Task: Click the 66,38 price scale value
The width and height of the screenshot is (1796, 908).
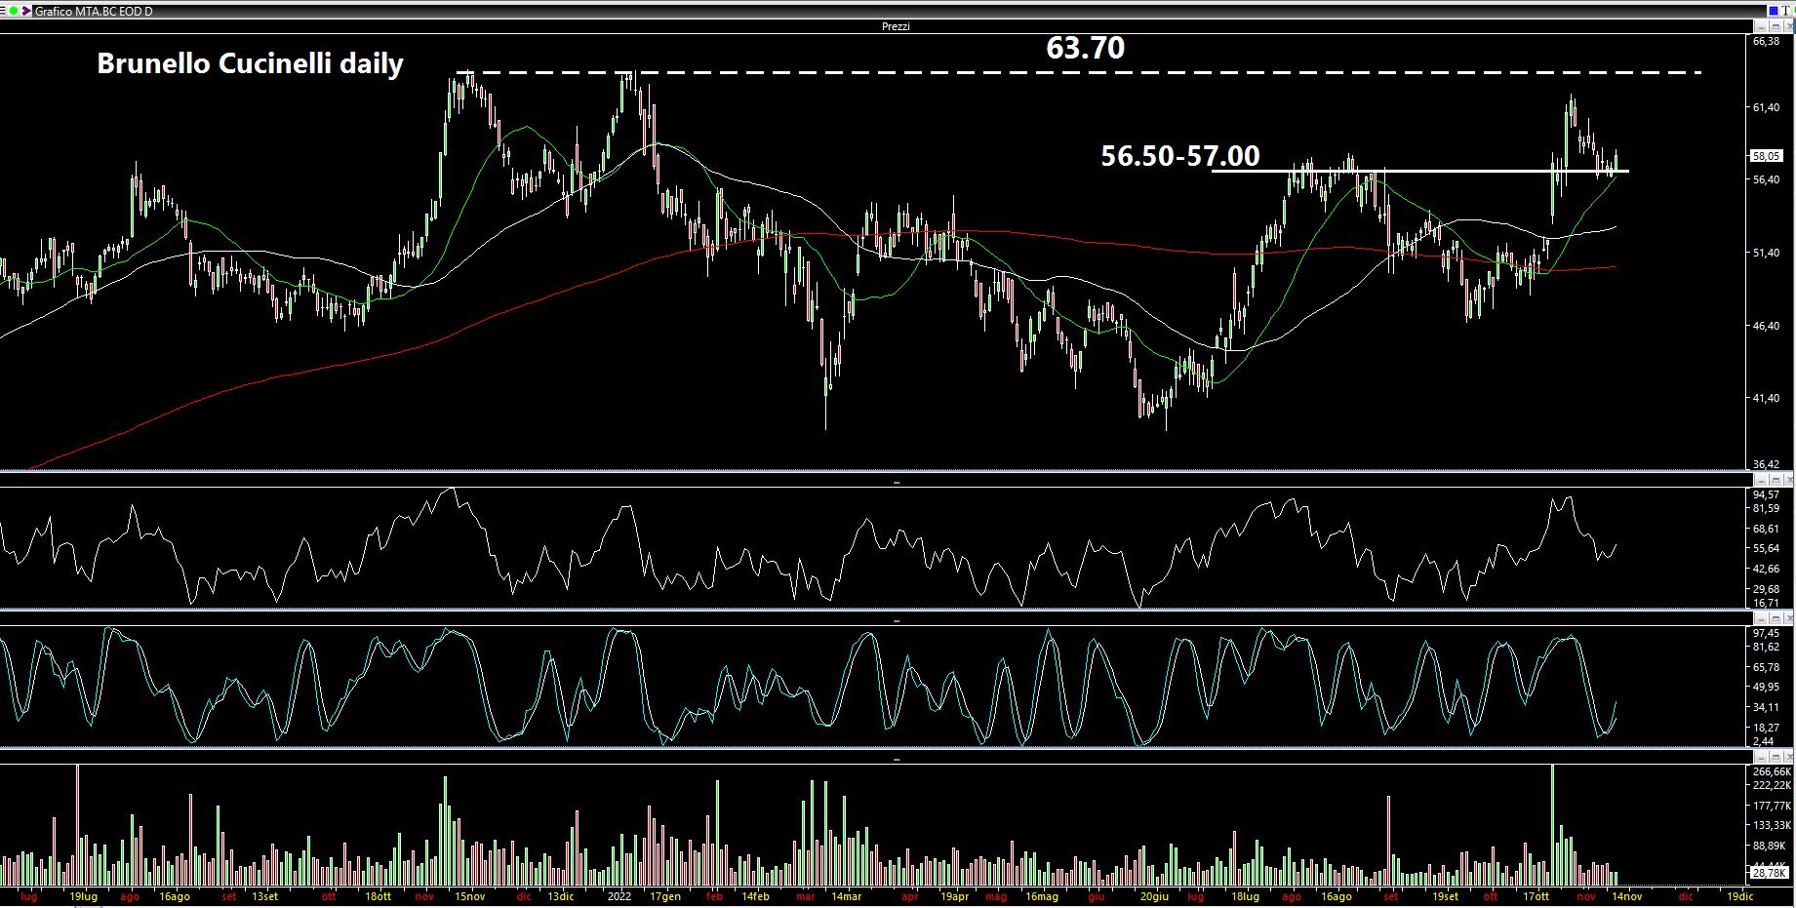Action: [x=1767, y=41]
